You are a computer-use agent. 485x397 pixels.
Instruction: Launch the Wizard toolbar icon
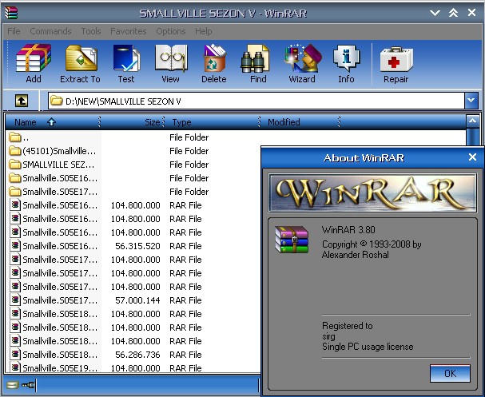click(302, 63)
